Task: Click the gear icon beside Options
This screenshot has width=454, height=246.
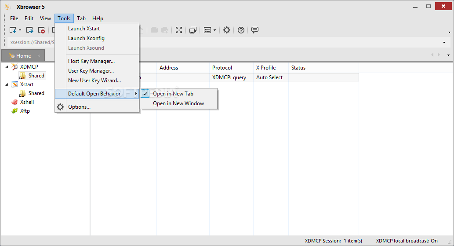Action: point(60,107)
